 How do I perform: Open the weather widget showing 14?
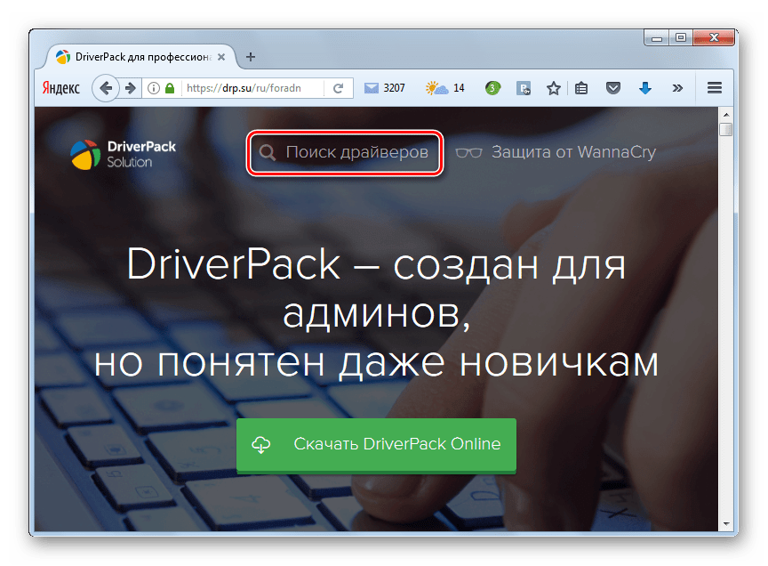[x=445, y=88]
